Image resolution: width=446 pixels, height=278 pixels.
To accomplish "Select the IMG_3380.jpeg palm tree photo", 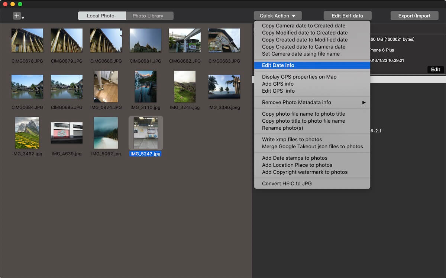I will 224,86.
